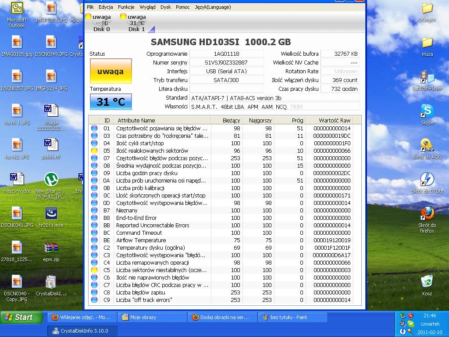Open the epm.zip archive icon
Image resolution: width=449 pixels, height=337 pixels.
[x=51, y=251]
